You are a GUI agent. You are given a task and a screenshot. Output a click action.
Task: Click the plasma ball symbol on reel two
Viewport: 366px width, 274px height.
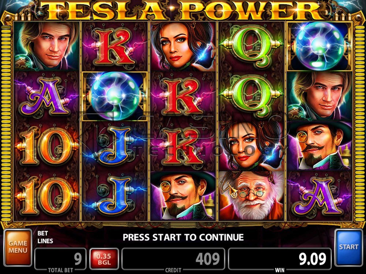pos(115,96)
